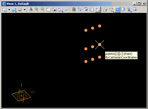Click the Fit View mountain icon
148x109 pixels.
pos(54,10)
